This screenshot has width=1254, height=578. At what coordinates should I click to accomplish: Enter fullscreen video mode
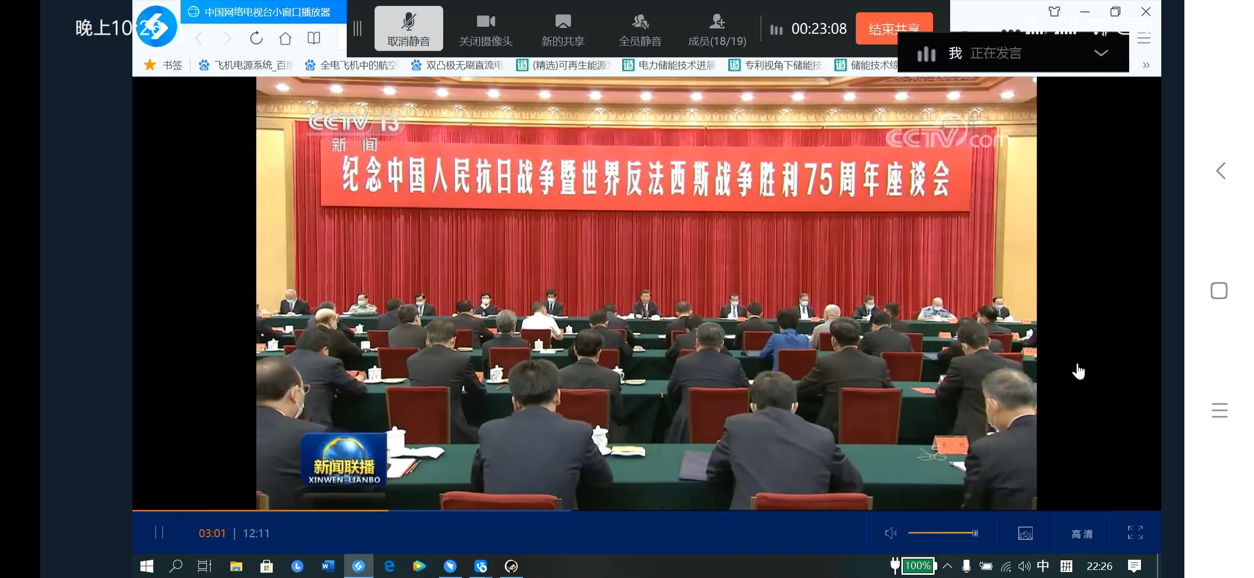coord(1134,533)
